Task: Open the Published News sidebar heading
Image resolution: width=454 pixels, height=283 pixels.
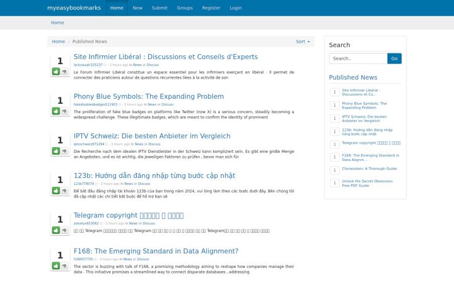Action: click(353, 77)
